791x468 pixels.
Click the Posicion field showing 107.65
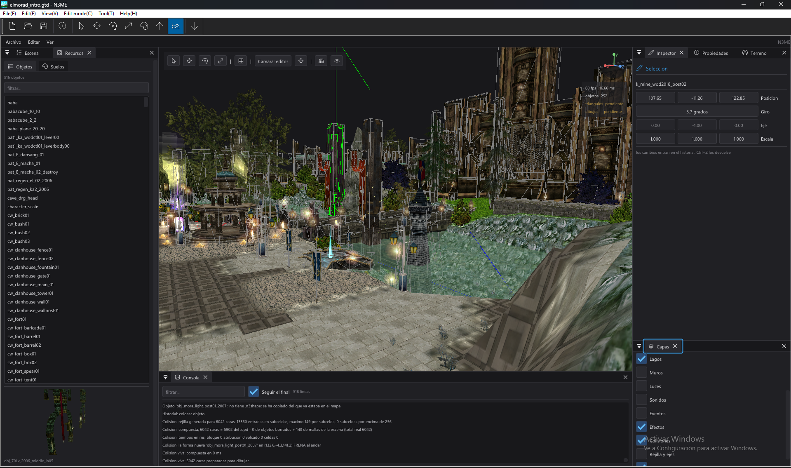(x=655, y=98)
